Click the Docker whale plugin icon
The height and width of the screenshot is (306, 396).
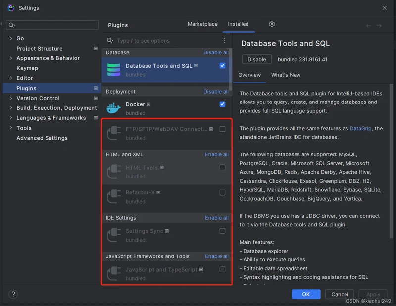(x=114, y=108)
